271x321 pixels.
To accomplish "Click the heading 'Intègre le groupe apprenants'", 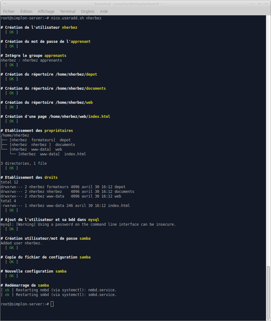I will (x=33, y=56).
